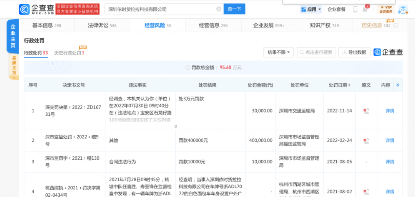Open the PDF original for 2021-08-02 row
This screenshot has height=197, width=415.
[x=366, y=192]
